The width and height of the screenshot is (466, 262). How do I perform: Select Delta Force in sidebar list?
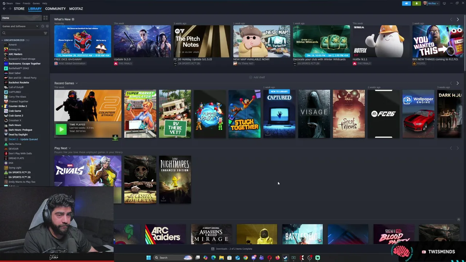(15, 144)
